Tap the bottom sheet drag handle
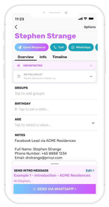Image resolution: width=109 pixels, height=207 pixels. tap(55, 164)
